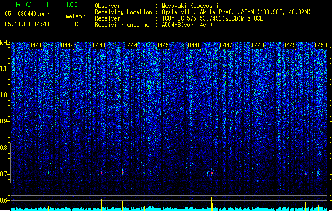Screen dimensions: 333x211
Task: Click the 0.7 kHz frequency axis label
Action: tap(4, 174)
